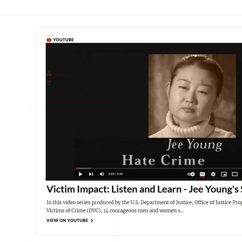This screenshot has height=242, width=242.
Task: Seek along the video progress bar
Action: point(159,168)
